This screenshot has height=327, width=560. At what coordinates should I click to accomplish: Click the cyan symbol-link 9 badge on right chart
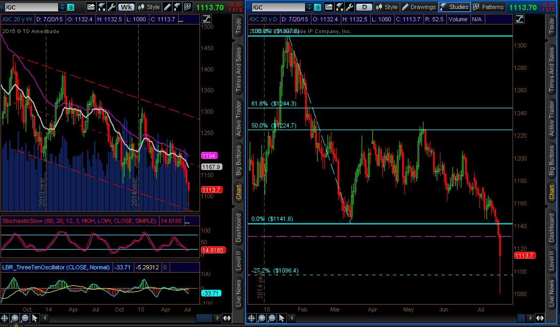317,7
